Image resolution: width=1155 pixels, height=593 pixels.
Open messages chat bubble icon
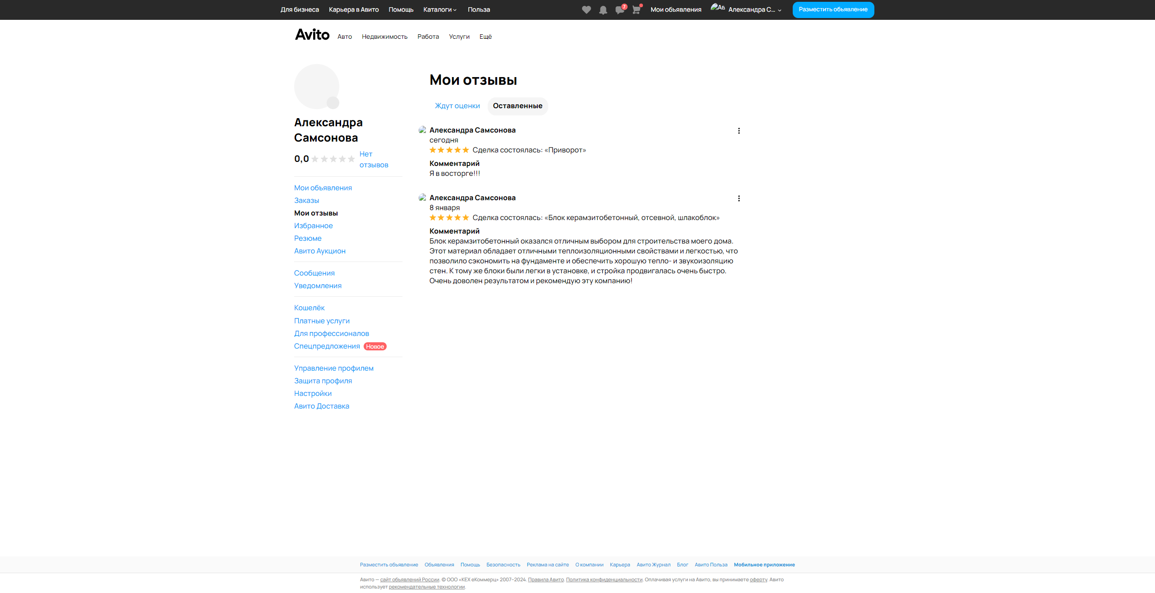619,10
